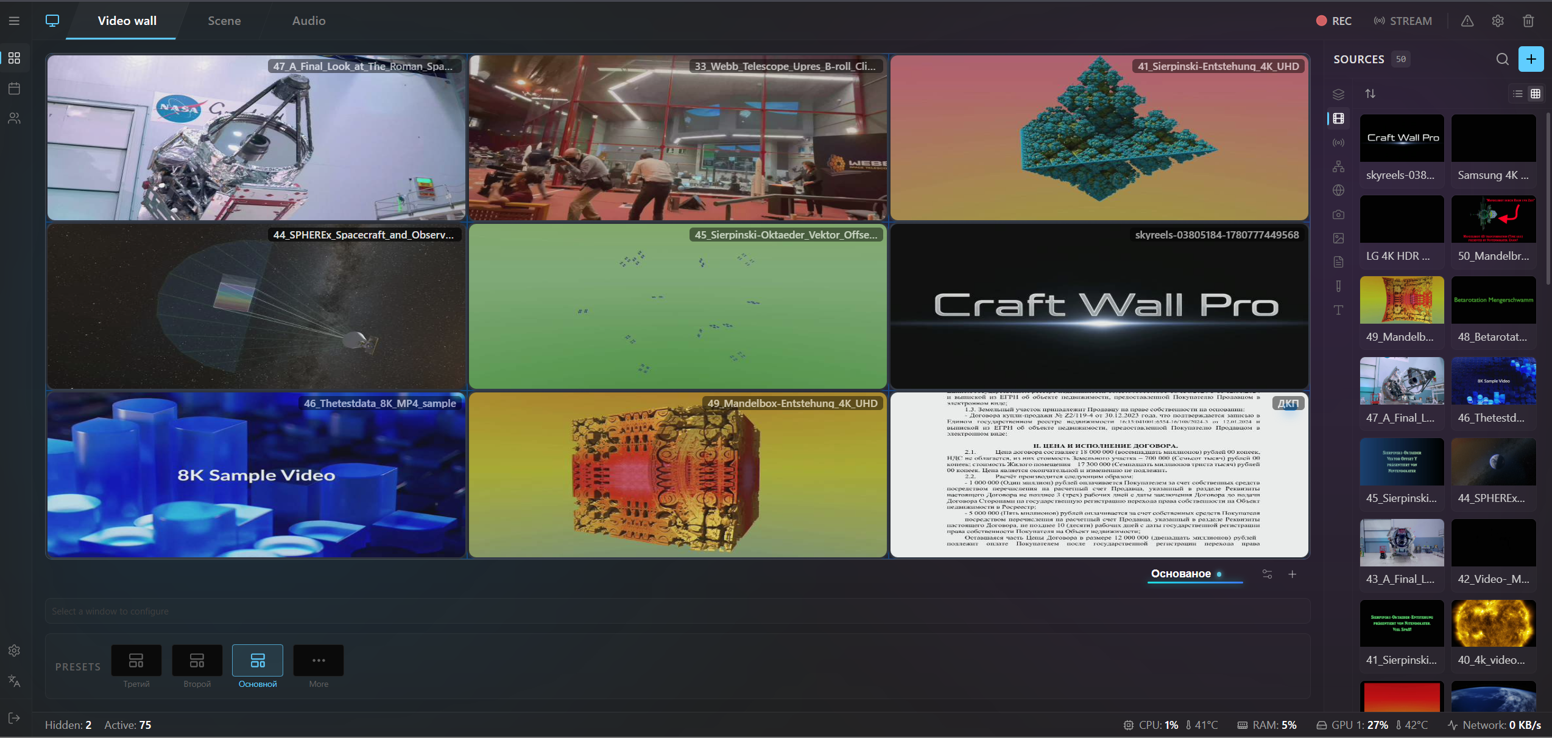The width and height of the screenshot is (1552, 738).
Task: Open the schedule calendar sidebar icon
Action: pyautogui.click(x=14, y=88)
